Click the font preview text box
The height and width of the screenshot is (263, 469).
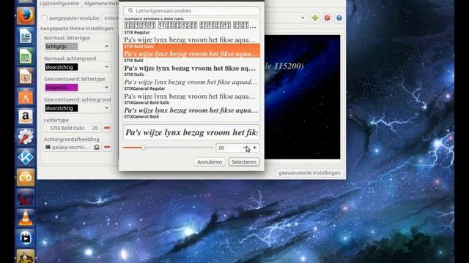pyautogui.click(x=191, y=132)
